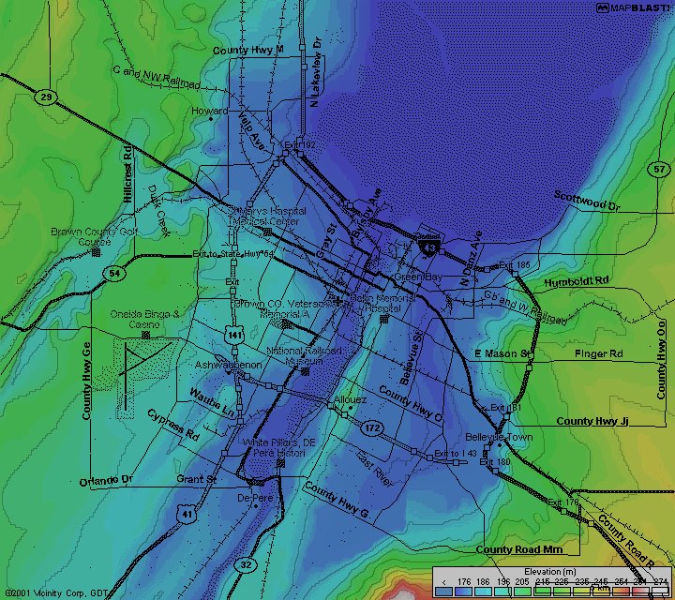Click the Allouez town dot
675x600 pixels.
click(351, 407)
